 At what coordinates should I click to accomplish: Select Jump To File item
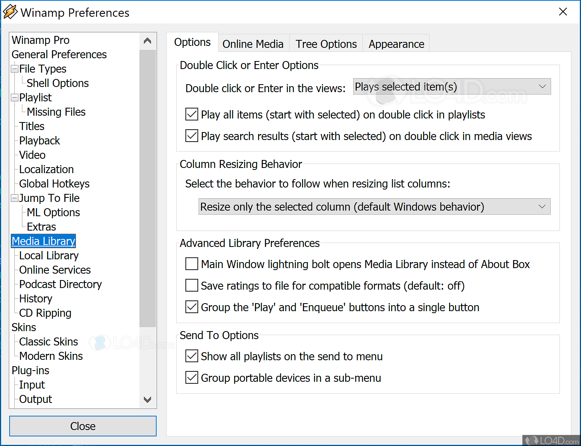[x=50, y=198]
